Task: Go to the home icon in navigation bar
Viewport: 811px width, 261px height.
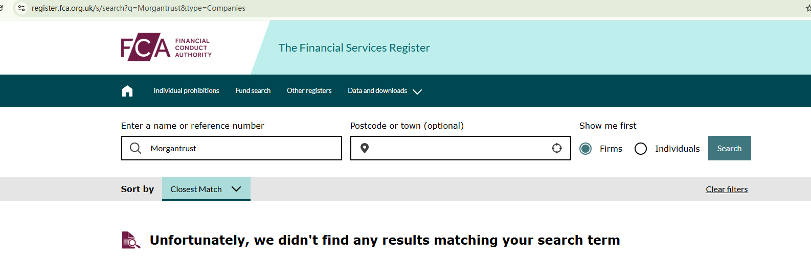Action: (x=127, y=91)
